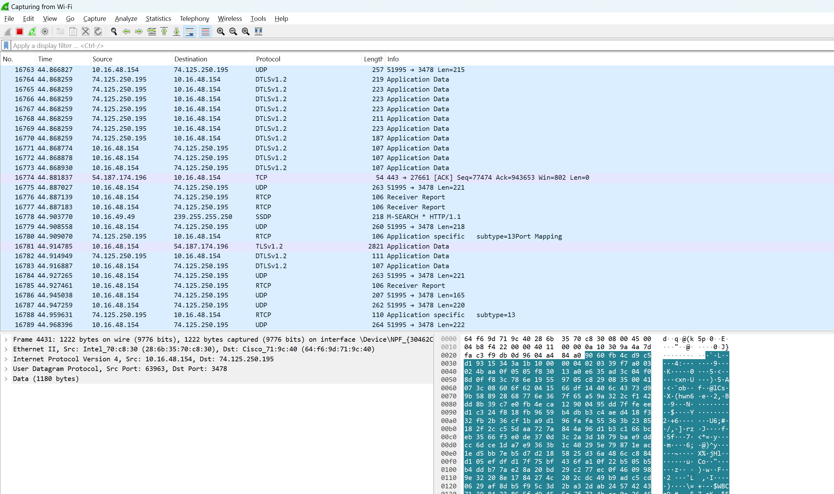Image resolution: width=834 pixels, height=494 pixels.
Task: Expand the User Datagram Protocol details
Action: coord(6,369)
